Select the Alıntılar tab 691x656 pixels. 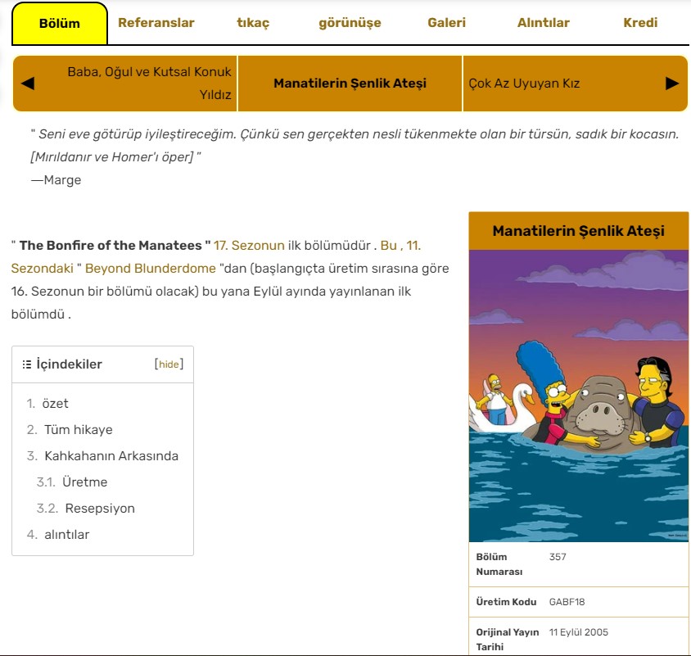(543, 23)
